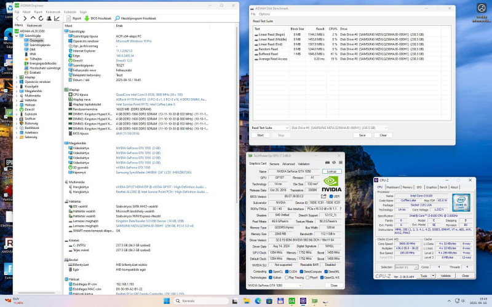Click the AIDA64 up-level arrow icon

click(33, 18)
